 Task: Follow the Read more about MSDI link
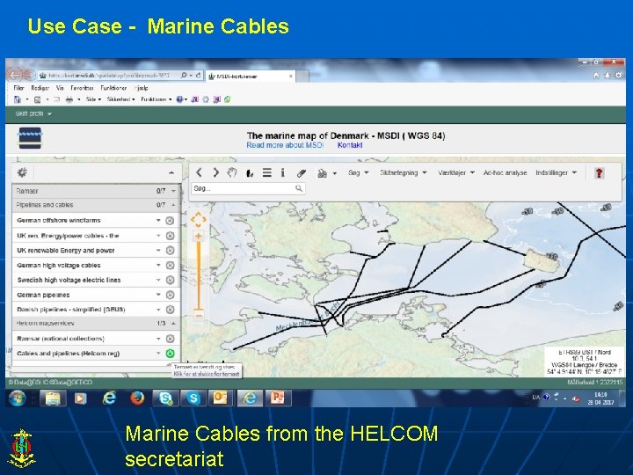tap(285, 145)
